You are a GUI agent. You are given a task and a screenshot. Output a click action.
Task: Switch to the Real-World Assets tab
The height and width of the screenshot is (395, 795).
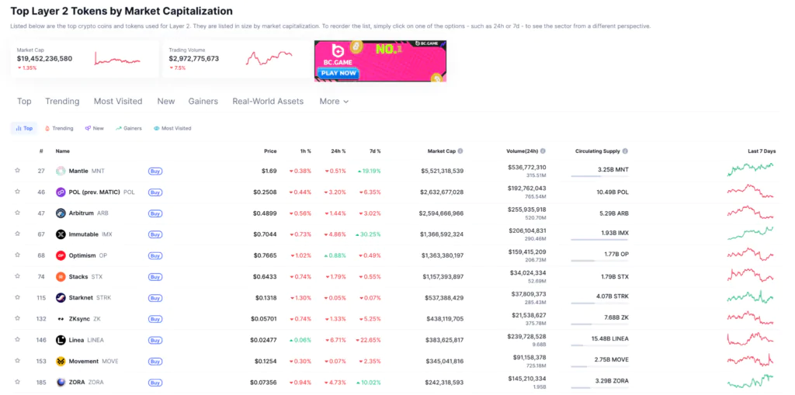tap(268, 102)
